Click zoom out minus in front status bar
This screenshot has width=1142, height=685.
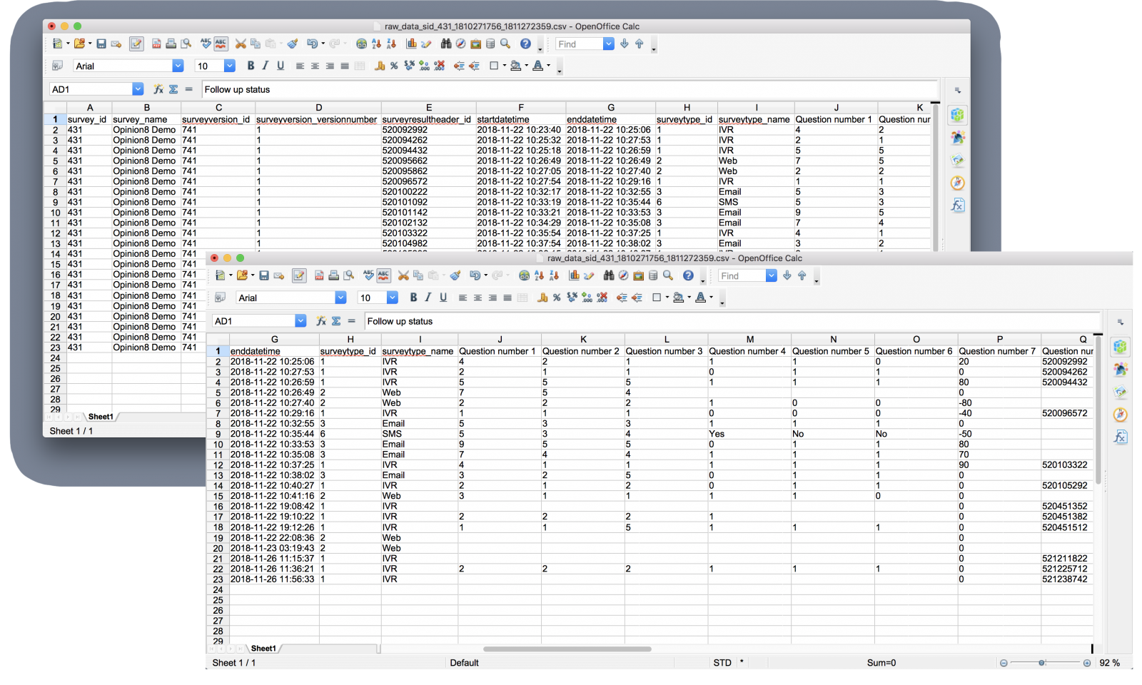pos(1004,664)
